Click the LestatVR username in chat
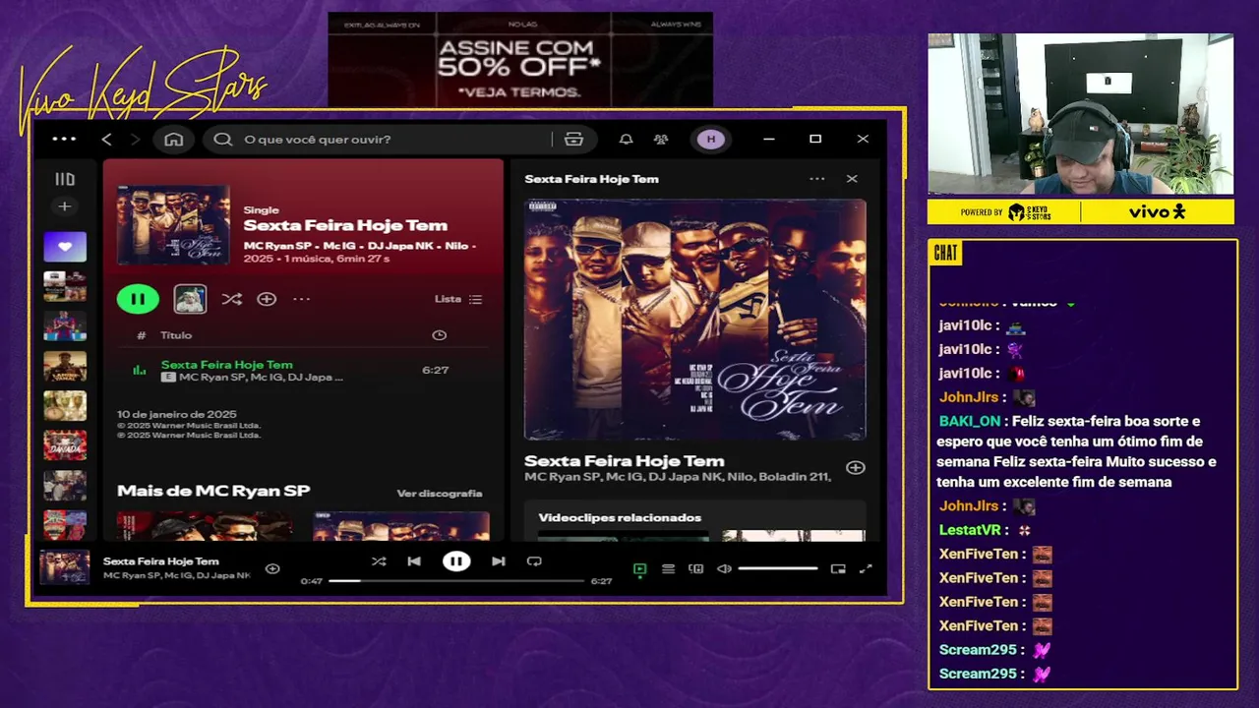The width and height of the screenshot is (1259, 708). click(970, 530)
